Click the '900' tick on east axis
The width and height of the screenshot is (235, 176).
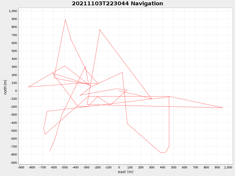click(x=217, y=167)
